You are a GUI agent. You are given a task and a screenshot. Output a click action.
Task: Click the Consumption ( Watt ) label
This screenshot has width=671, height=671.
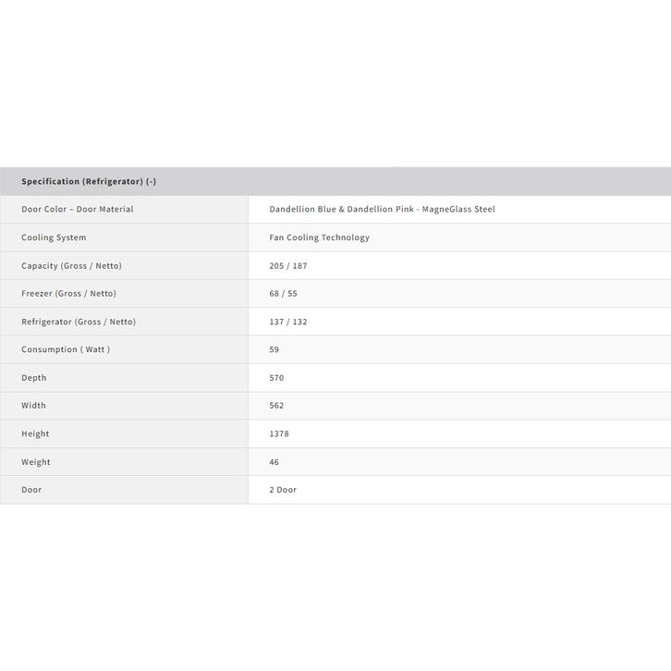click(66, 349)
